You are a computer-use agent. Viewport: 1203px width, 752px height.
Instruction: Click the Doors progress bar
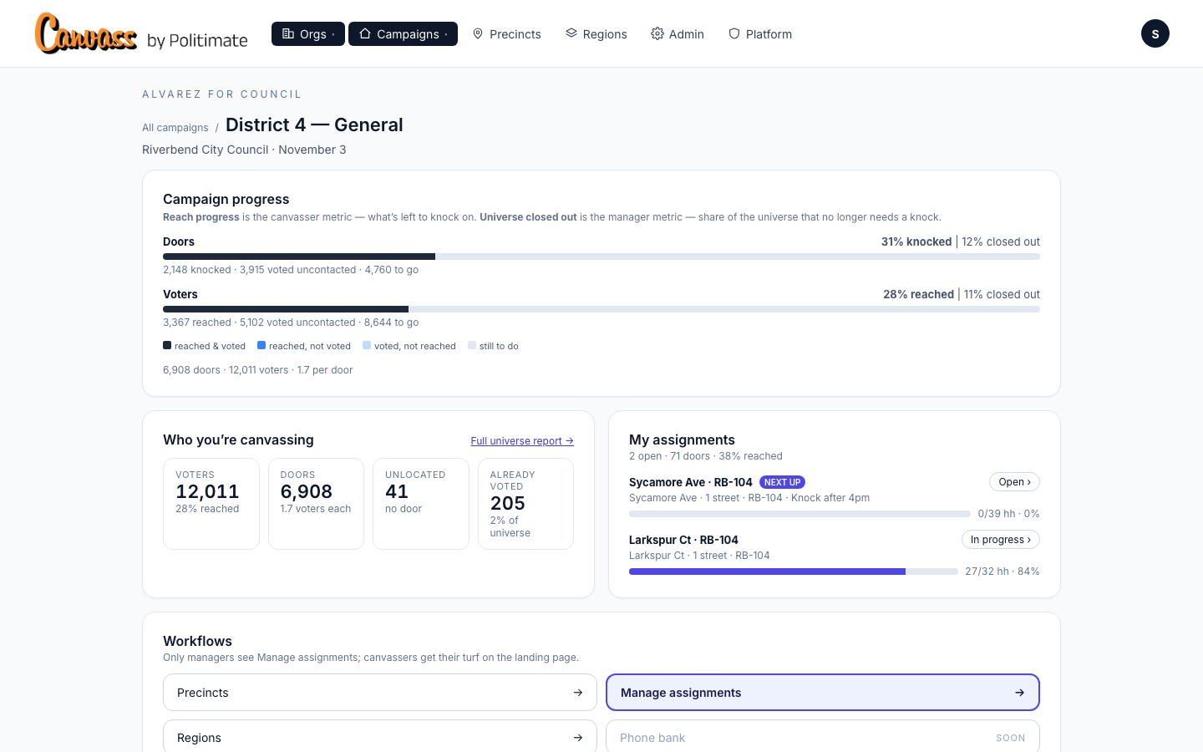601,257
